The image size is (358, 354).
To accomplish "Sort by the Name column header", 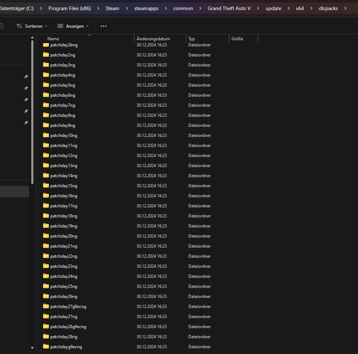I will 53,39.
